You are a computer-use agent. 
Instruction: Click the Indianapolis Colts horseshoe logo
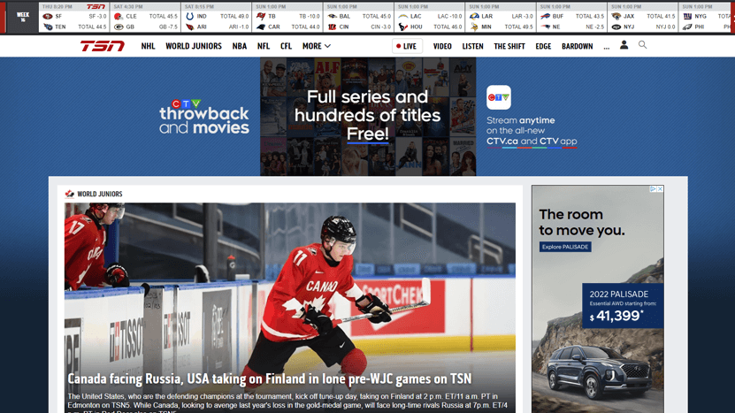[190, 17]
